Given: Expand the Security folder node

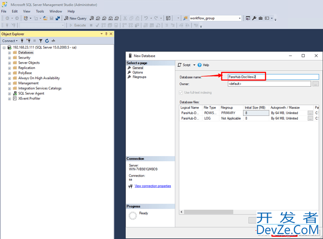Looking at the screenshot, I should coord(9,58).
